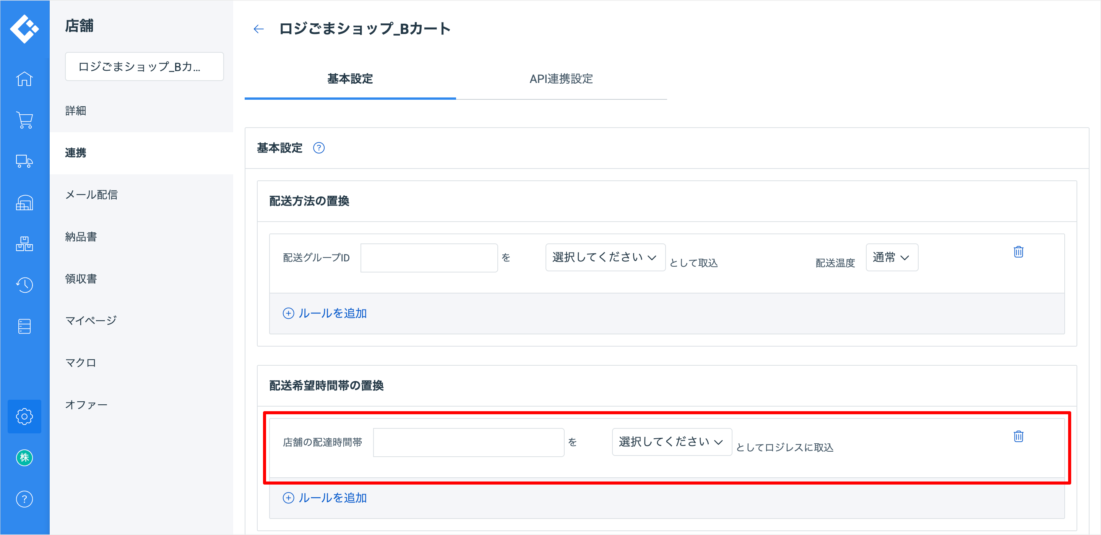Screen dimensions: 1101x535
Task: Delete the delivery method replacement rule
Action: click(x=1018, y=252)
